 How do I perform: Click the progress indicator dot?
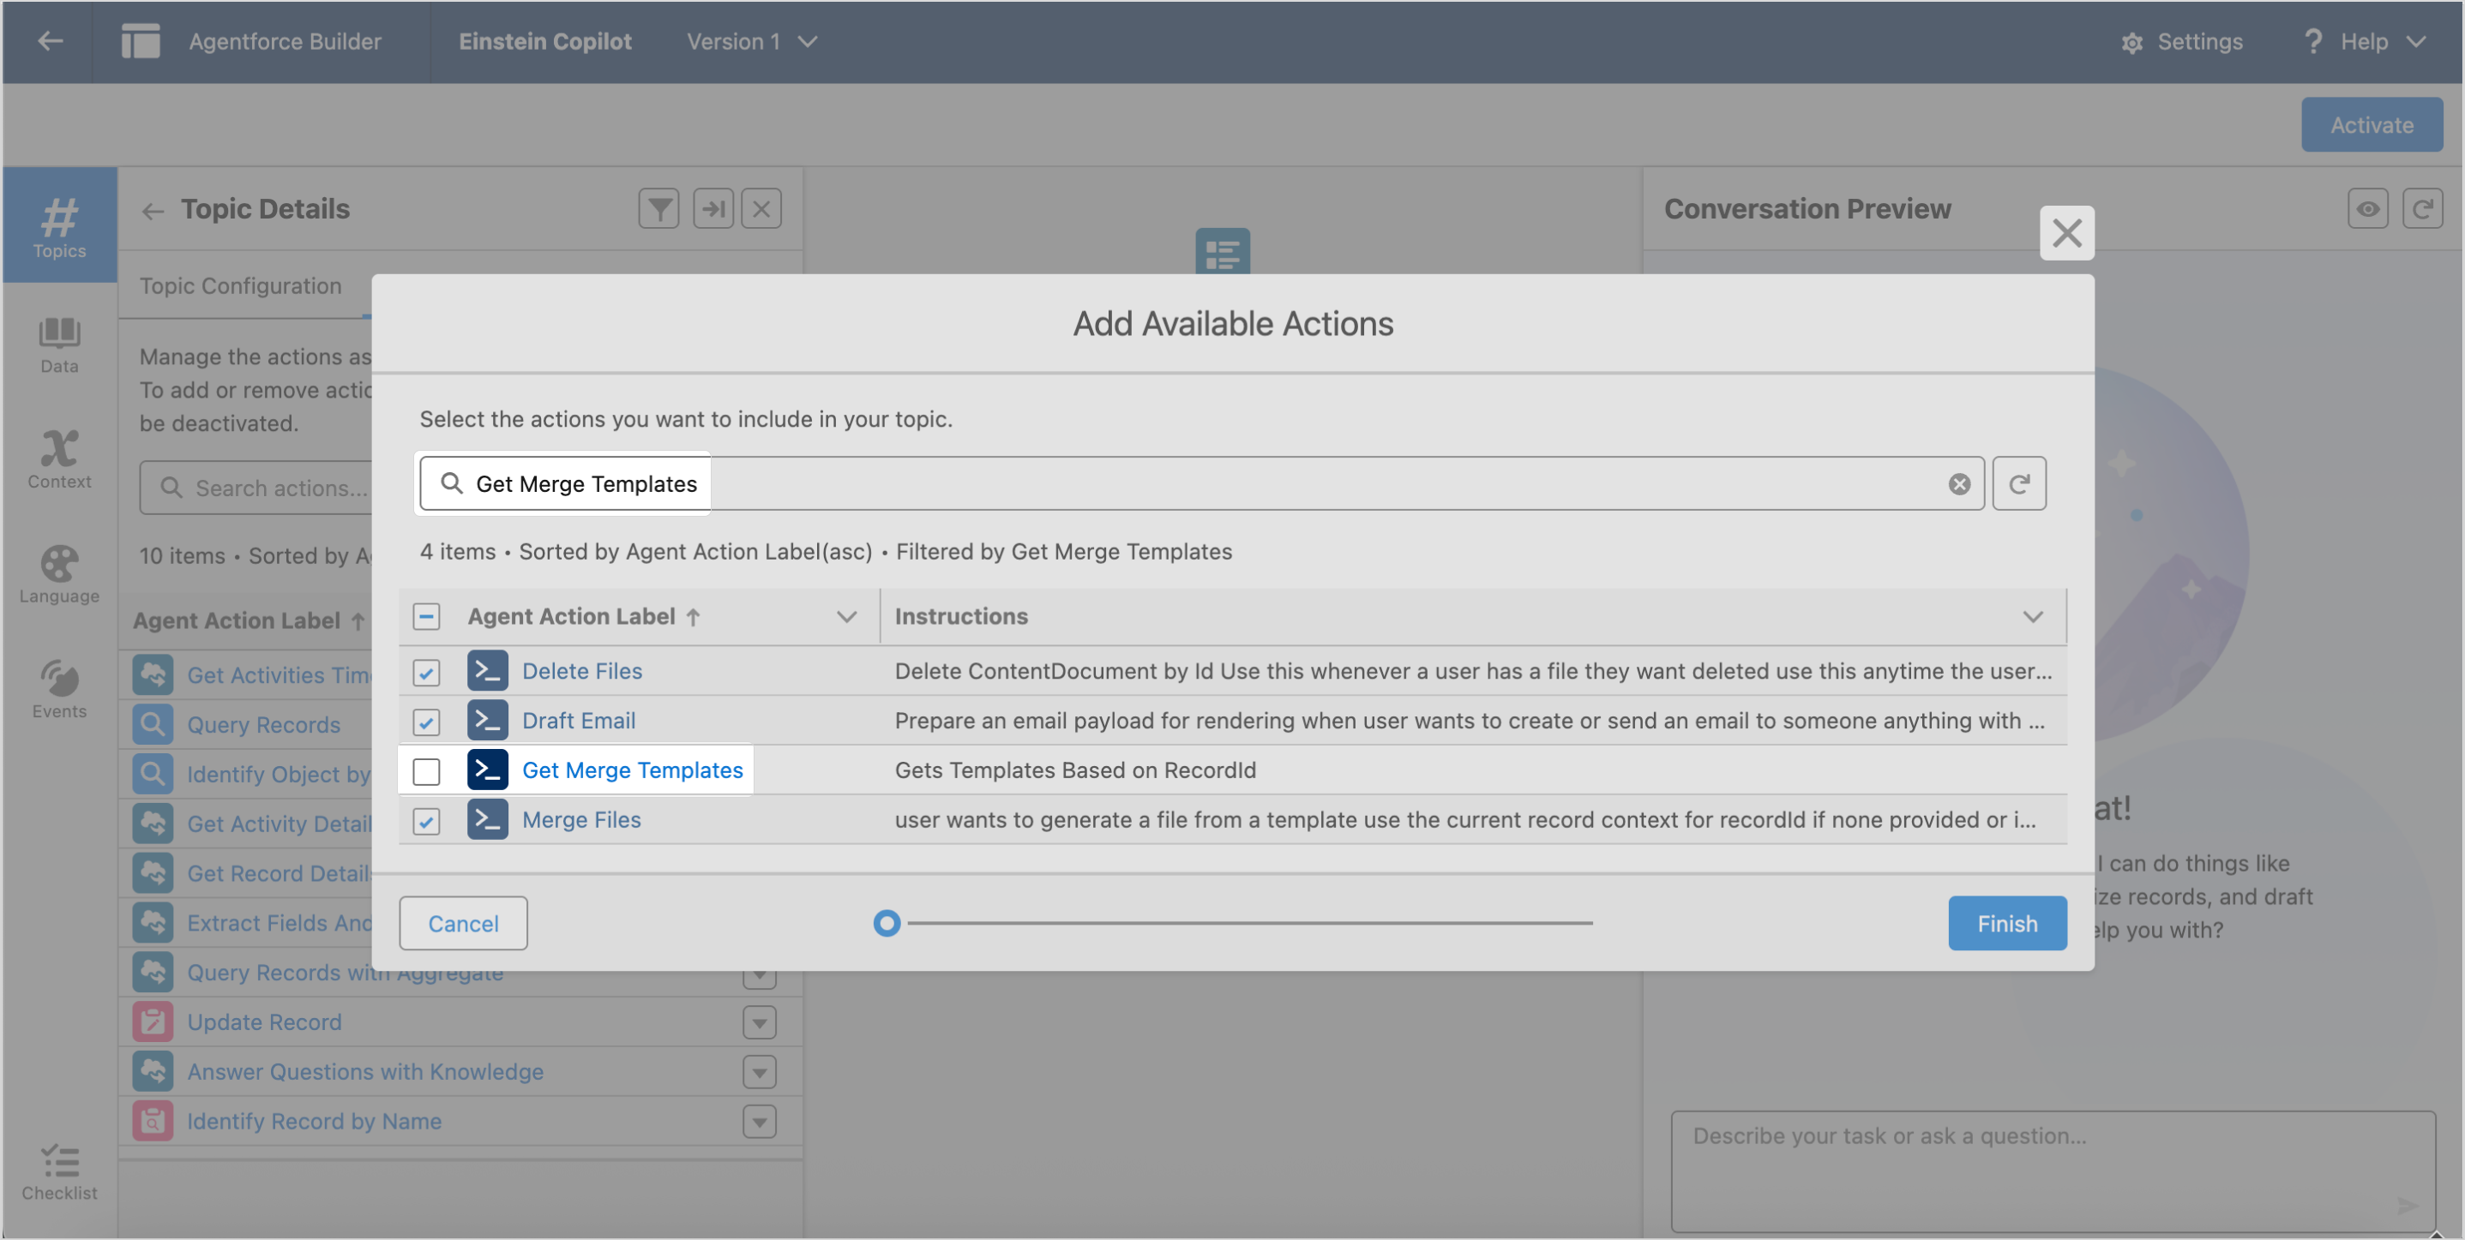click(886, 924)
